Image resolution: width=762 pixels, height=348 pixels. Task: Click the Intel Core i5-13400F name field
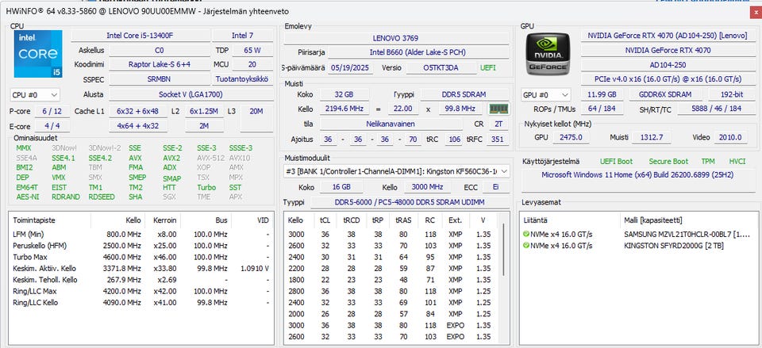[141, 36]
